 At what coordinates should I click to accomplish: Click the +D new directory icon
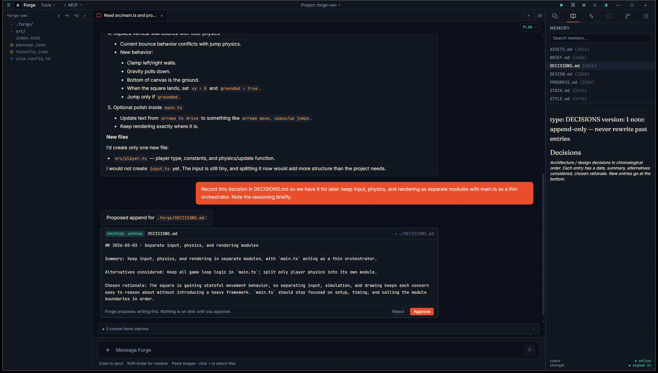[76, 16]
